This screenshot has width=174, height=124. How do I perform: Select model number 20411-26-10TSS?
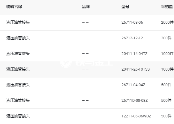click(136, 69)
